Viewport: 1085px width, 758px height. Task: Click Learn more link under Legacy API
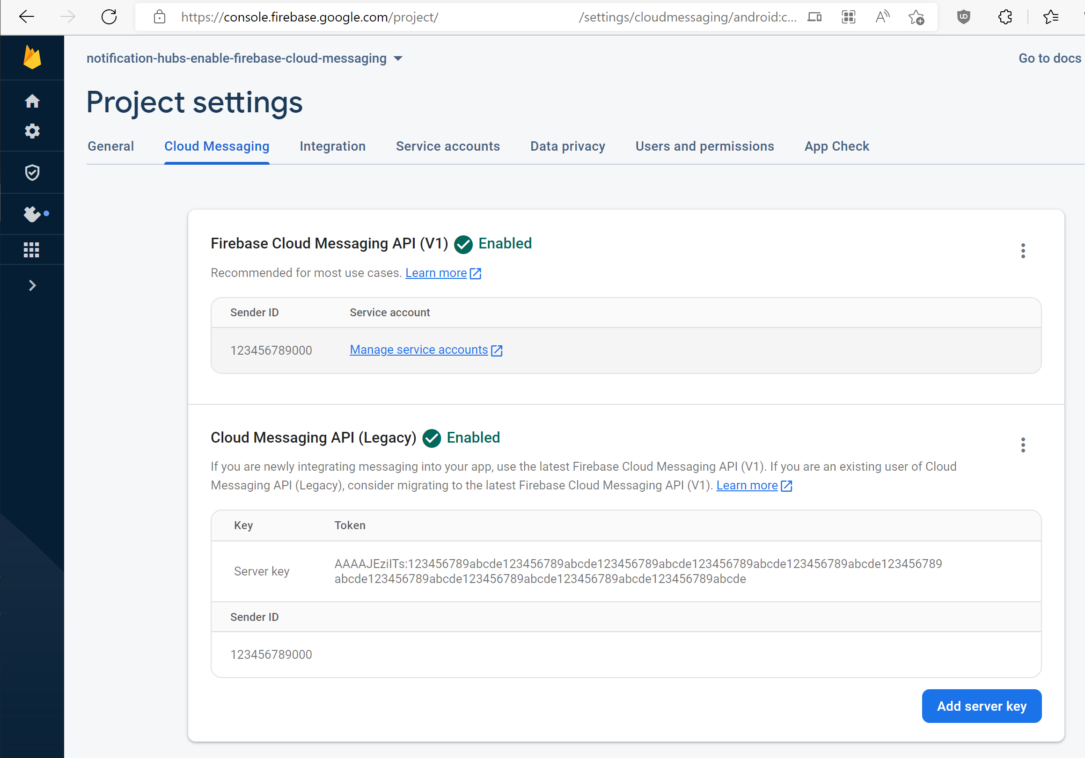(747, 485)
